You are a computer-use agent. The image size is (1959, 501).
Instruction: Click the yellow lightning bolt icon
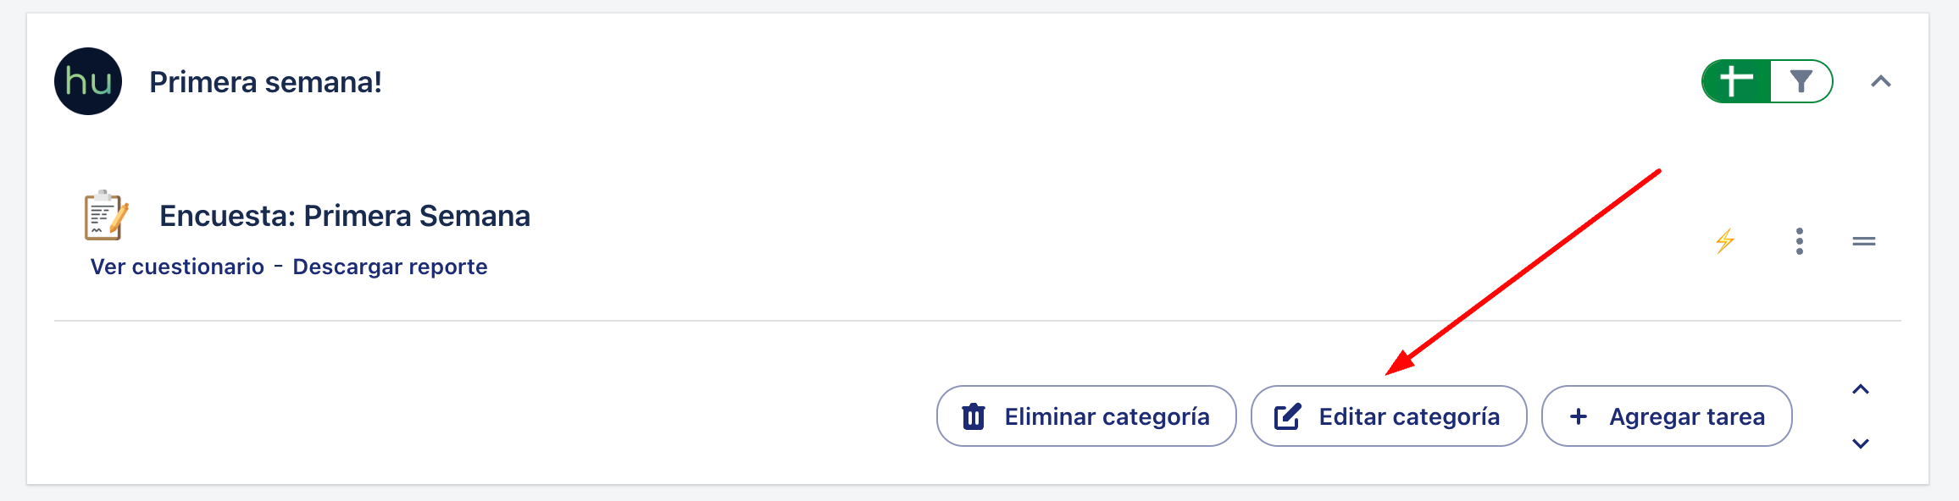(1725, 241)
